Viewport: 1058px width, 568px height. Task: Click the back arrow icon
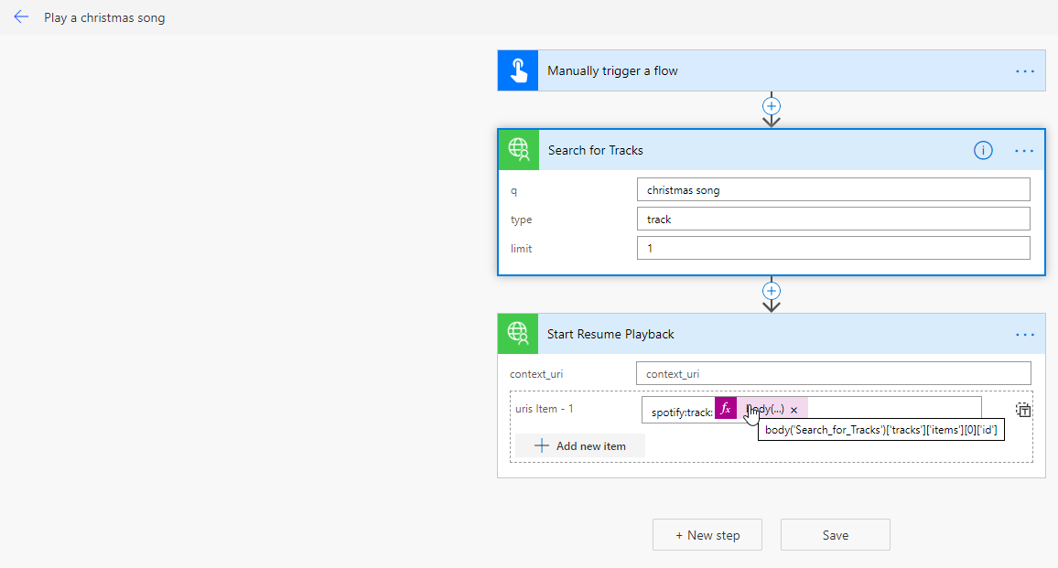[21, 17]
